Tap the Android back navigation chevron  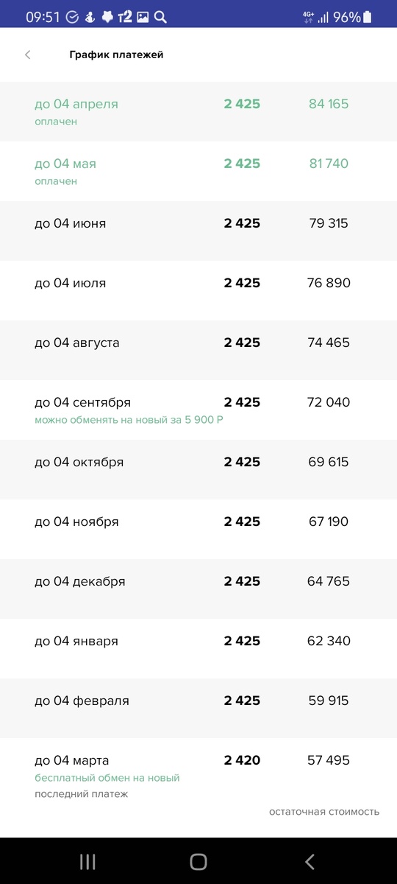(x=310, y=861)
